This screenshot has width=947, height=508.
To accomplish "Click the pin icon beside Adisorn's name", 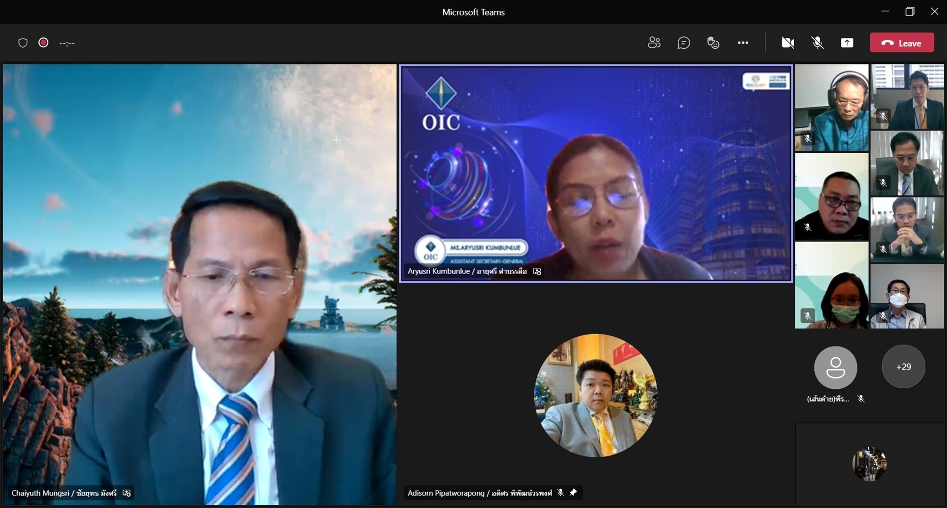I will (573, 492).
